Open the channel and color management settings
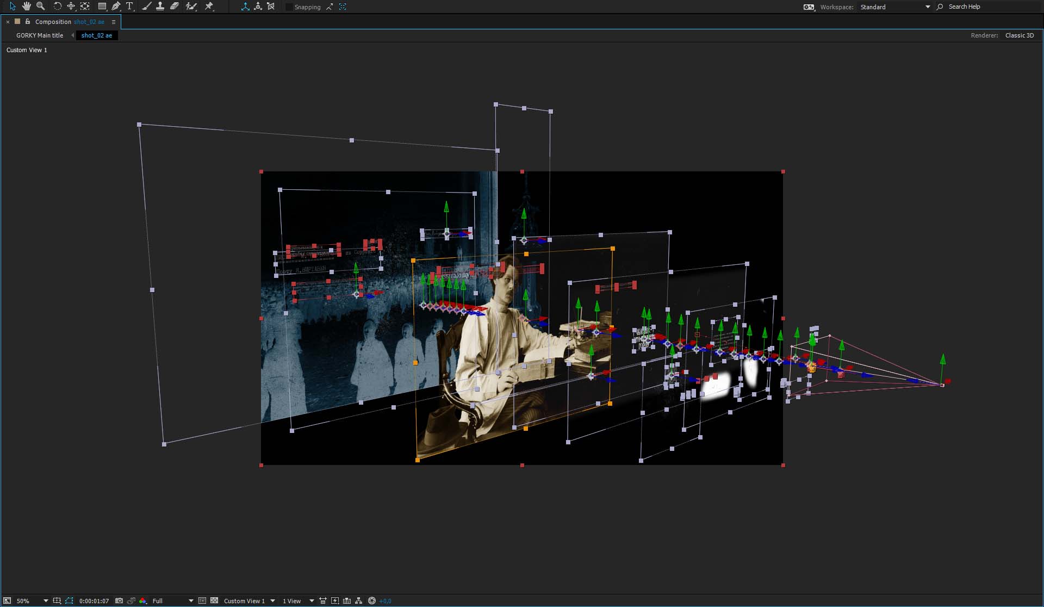The image size is (1044, 607). click(x=142, y=601)
